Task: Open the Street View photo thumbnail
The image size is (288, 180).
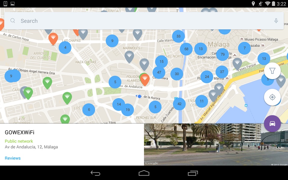Action: pos(216,145)
